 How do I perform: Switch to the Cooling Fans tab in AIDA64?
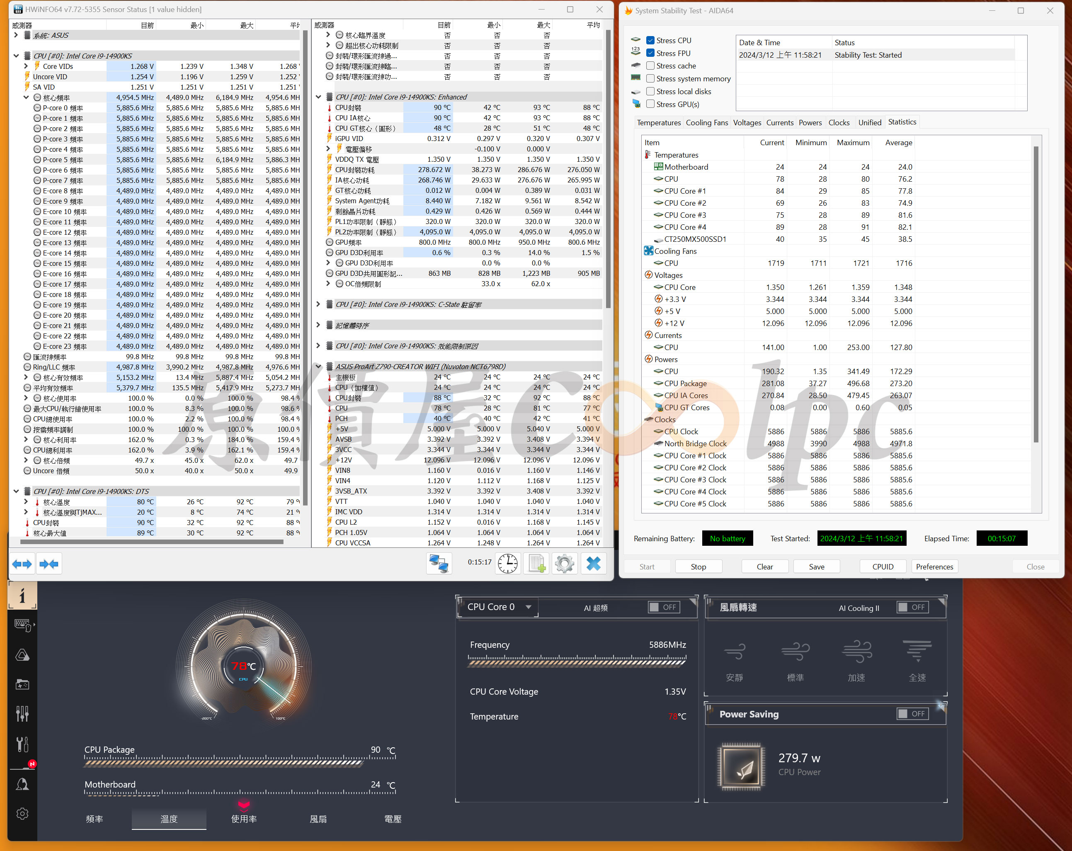(x=706, y=122)
